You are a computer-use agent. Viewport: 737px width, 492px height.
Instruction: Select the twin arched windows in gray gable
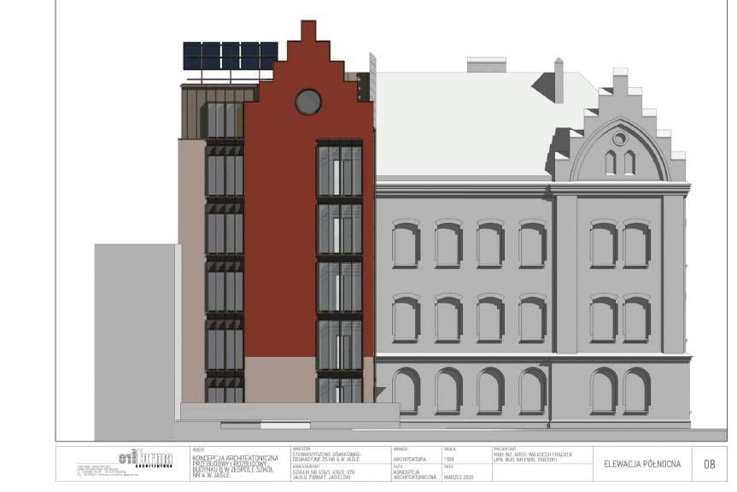620,162
